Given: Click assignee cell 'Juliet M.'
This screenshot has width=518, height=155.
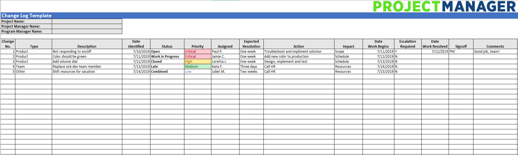Looking at the screenshot, I should [x=225, y=72].
